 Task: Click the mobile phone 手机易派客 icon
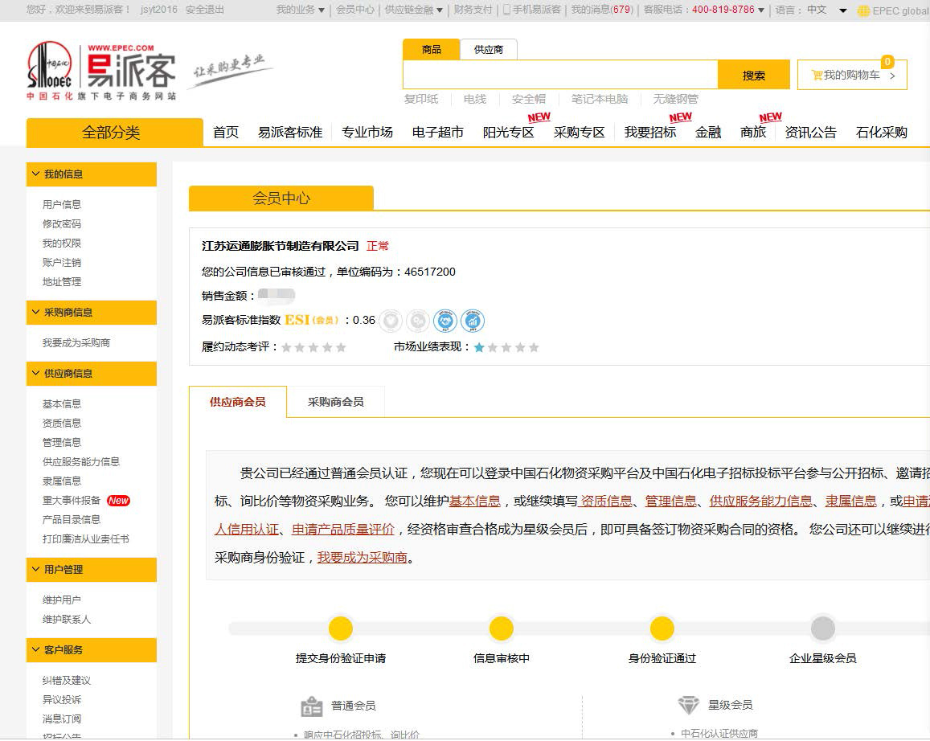coord(506,10)
